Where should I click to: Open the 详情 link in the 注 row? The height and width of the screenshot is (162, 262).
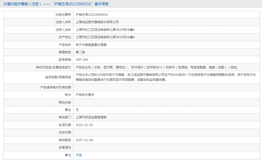[79, 155]
